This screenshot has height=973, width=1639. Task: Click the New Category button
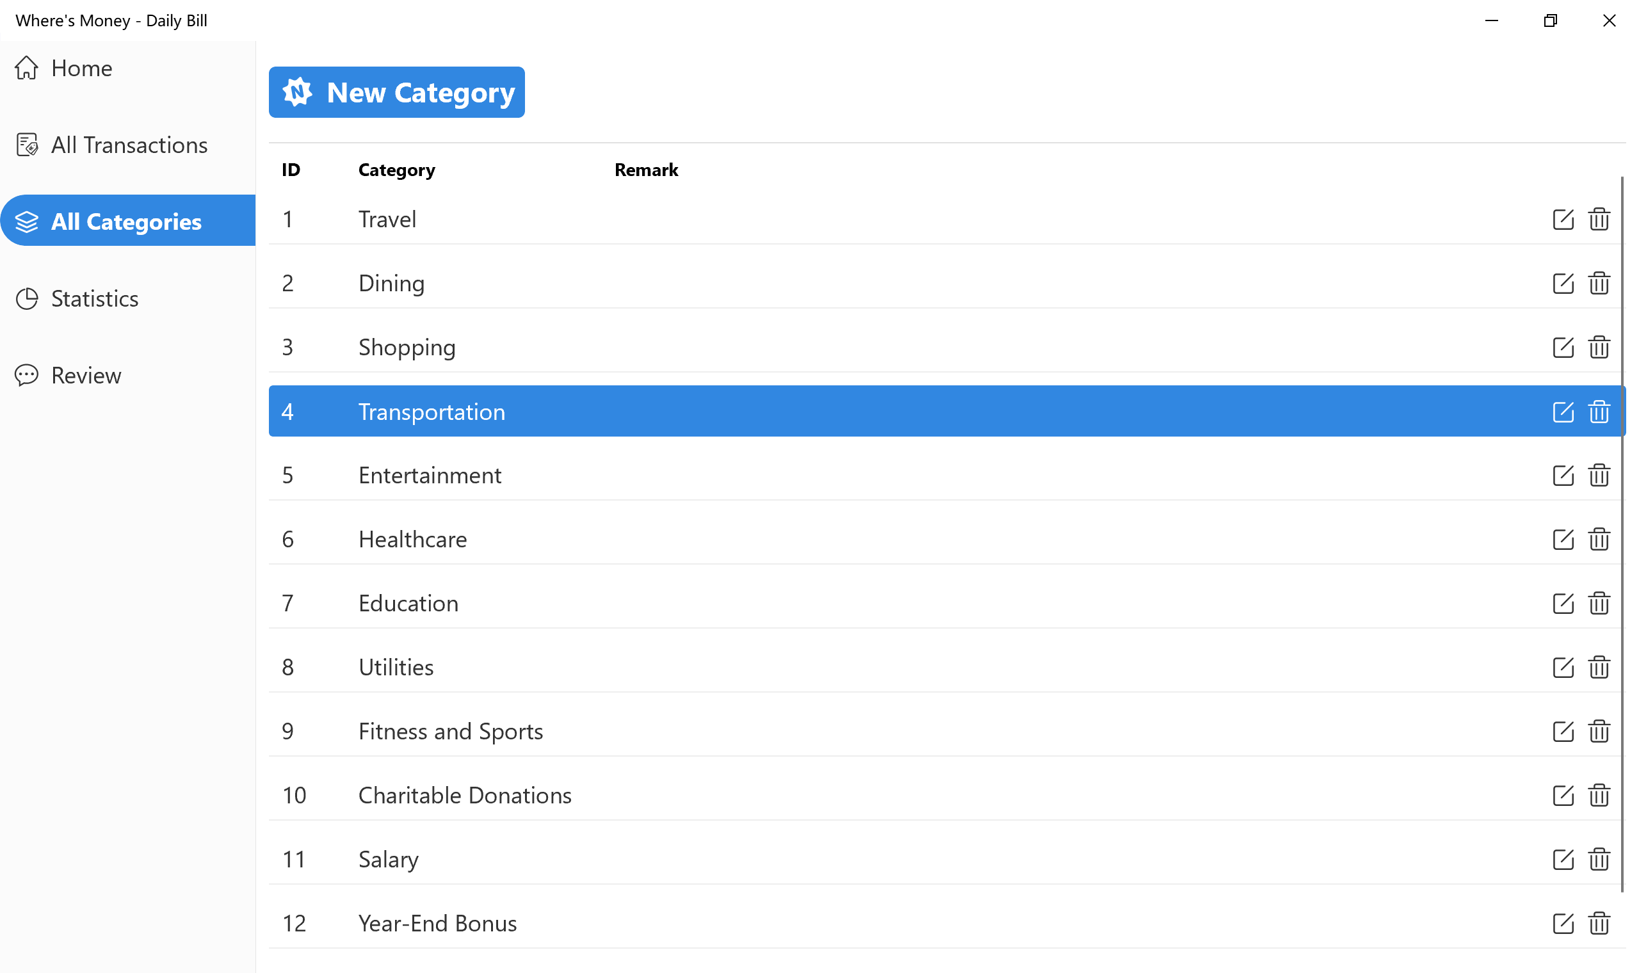click(x=397, y=92)
